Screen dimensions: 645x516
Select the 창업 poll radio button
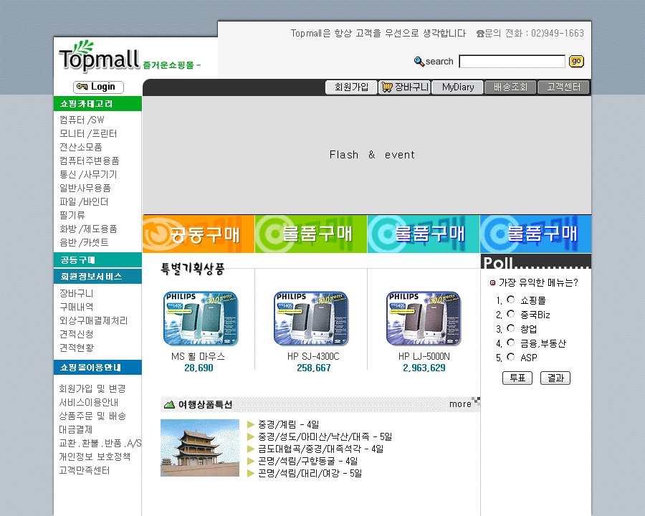pyautogui.click(x=511, y=328)
